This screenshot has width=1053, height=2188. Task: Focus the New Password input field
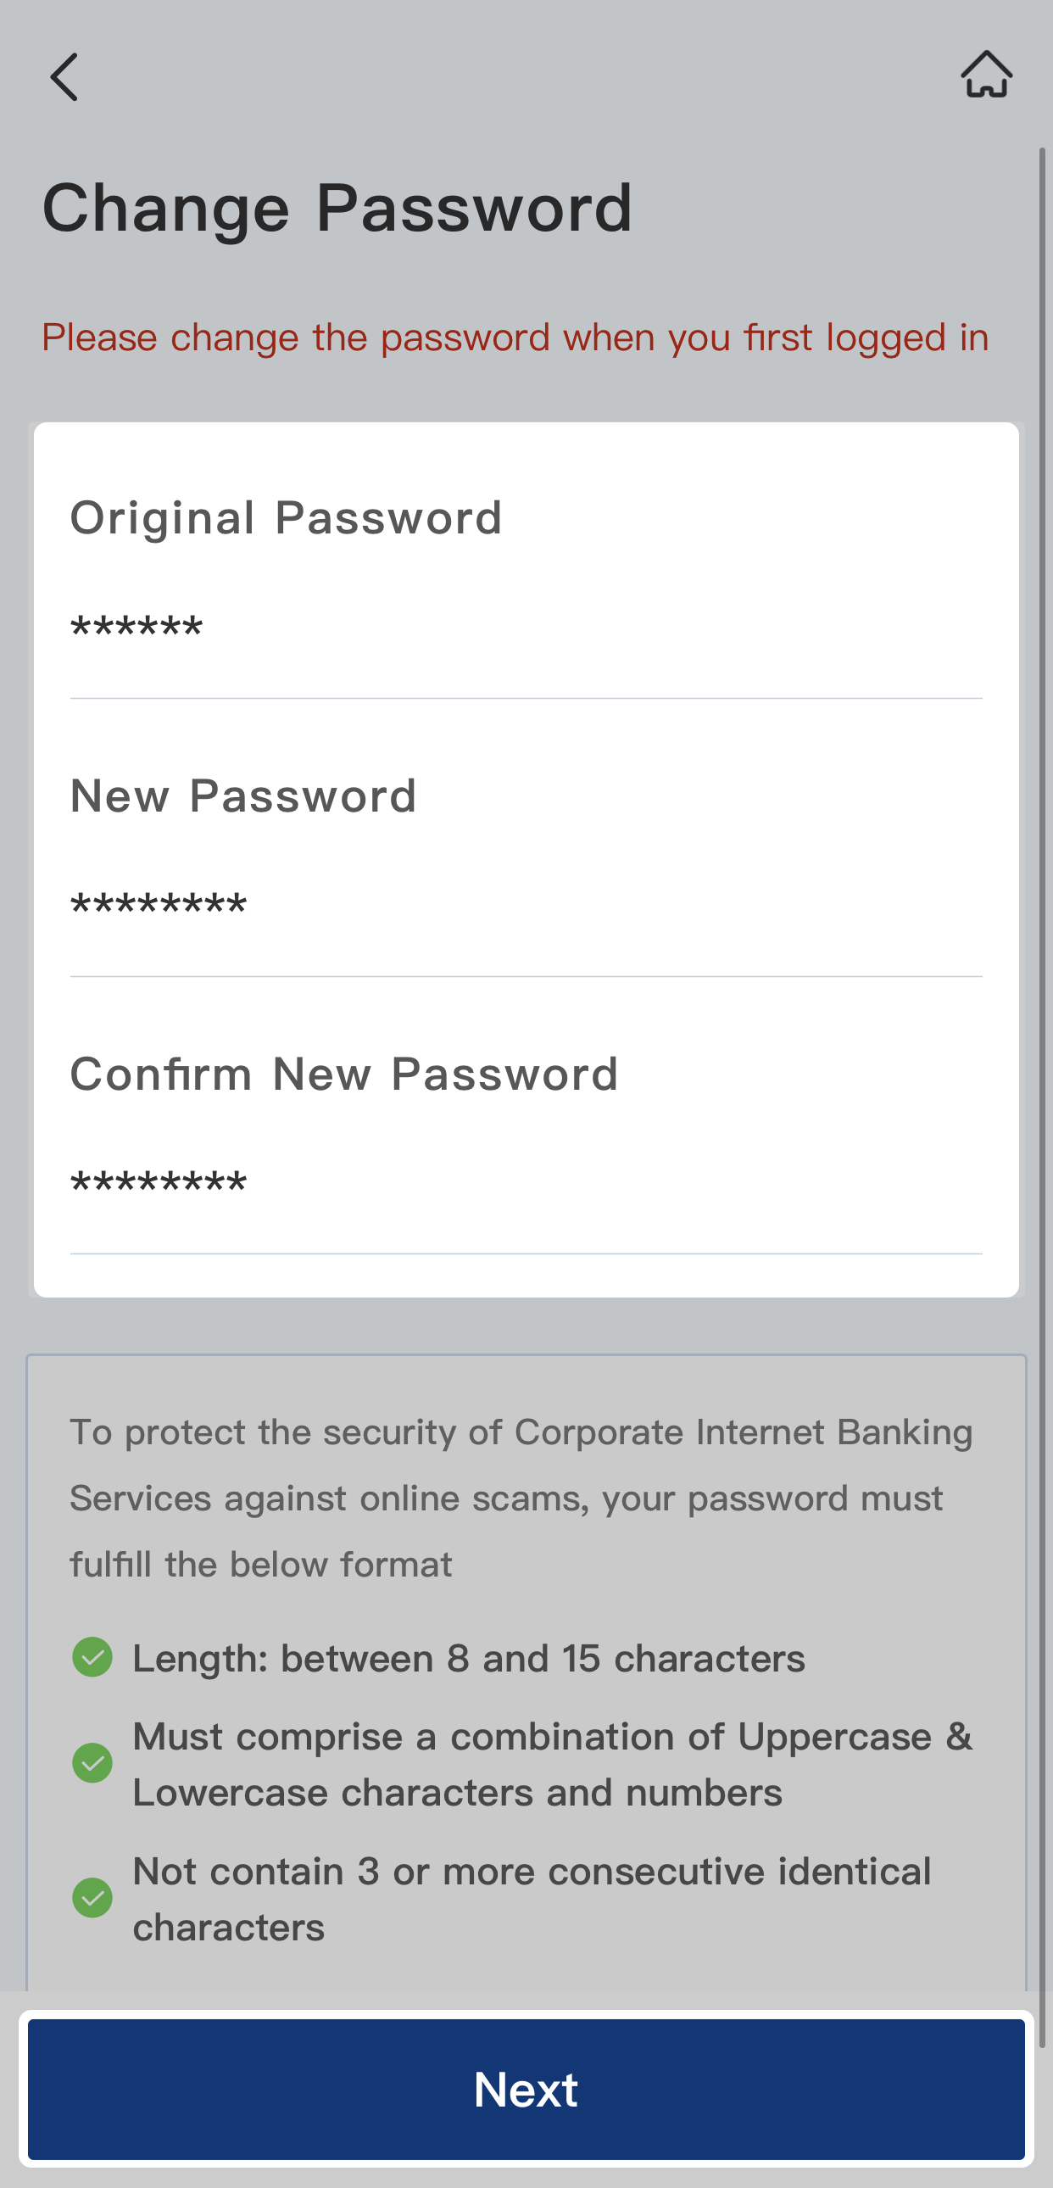click(525, 907)
